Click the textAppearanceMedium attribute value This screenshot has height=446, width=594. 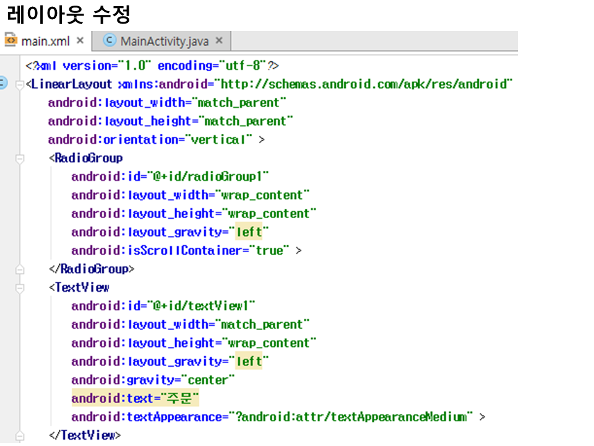(350, 417)
